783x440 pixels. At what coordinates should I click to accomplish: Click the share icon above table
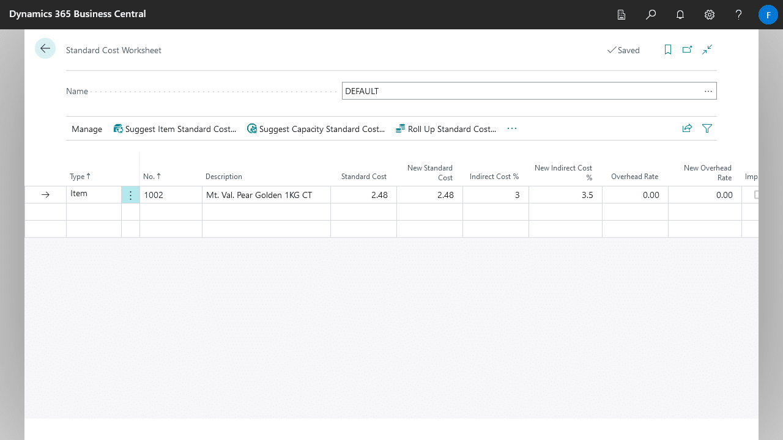click(688, 128)
